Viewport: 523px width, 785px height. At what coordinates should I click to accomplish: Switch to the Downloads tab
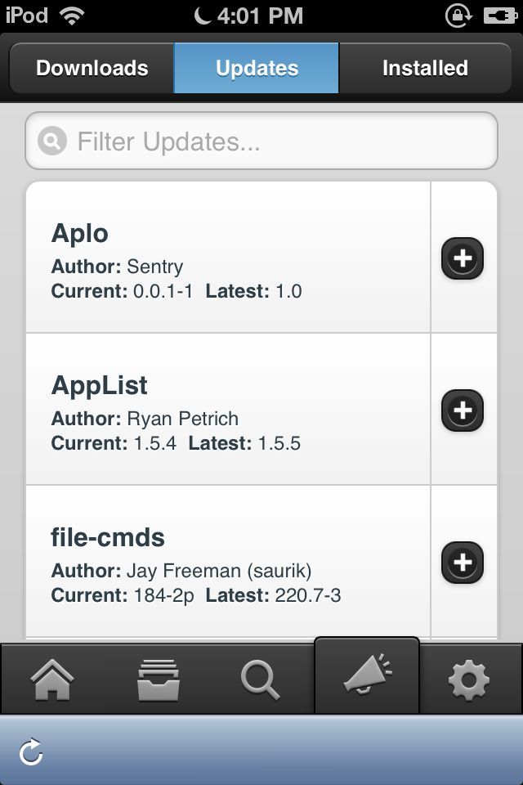pyautogui.click(x=90, y=68)
